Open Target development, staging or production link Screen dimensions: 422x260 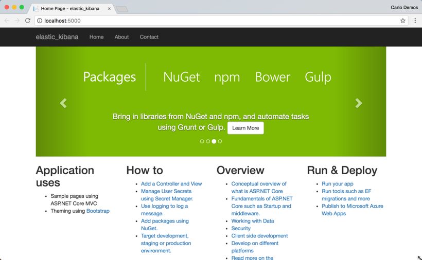click(166, 243)
